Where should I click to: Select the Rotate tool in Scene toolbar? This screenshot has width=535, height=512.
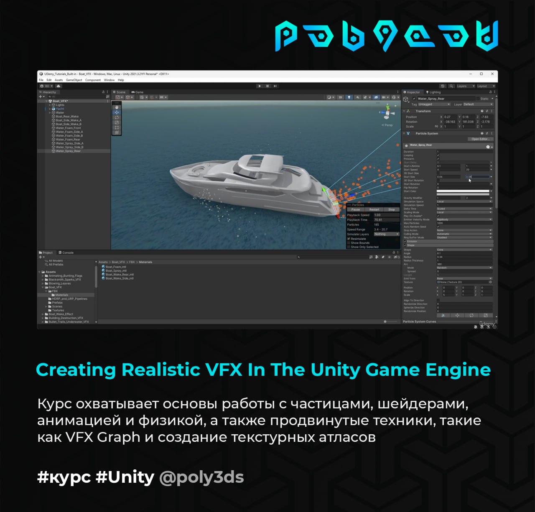(117, 117)
